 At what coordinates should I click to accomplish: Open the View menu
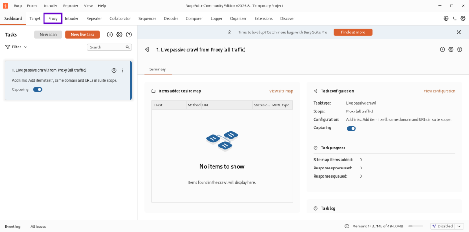pos(88,6)
